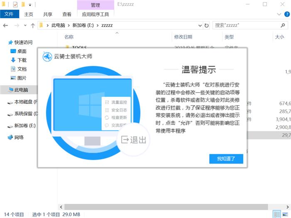This screenshot has height=218, width=291.
Task: Expand the ribbon chevron
Action: pos(279,14)
